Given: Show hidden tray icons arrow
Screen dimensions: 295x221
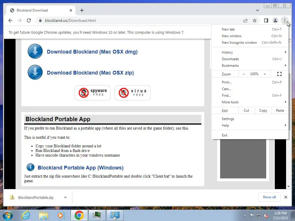Looking at the screenshot, I should [x=245, y=216].
